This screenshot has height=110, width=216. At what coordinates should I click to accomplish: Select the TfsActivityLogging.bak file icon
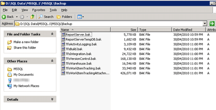click(x=63, y=44)
